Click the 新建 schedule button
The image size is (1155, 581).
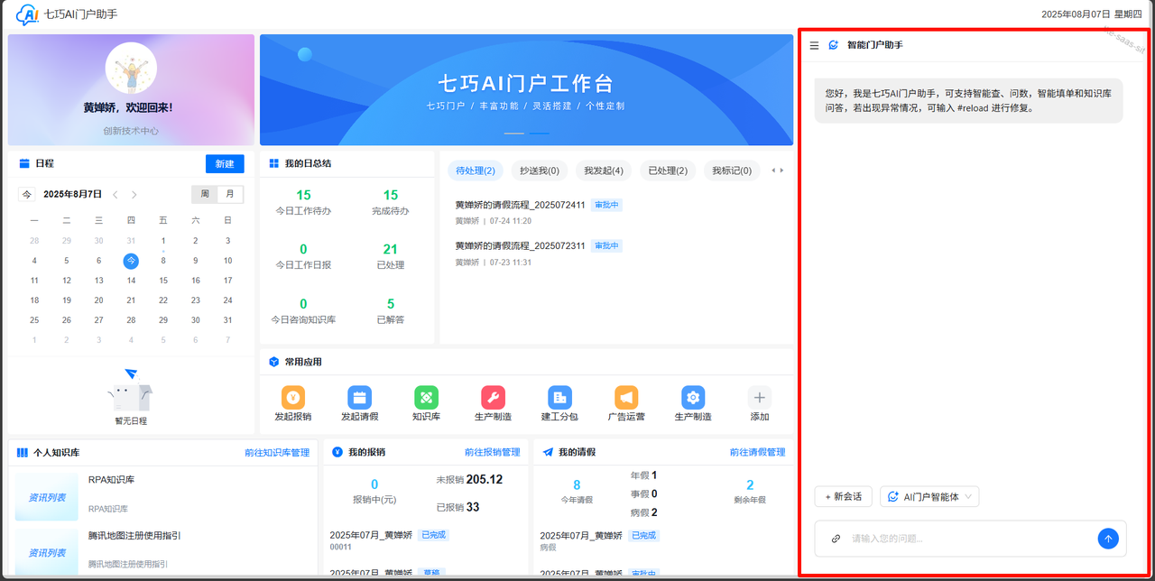pos(225,163)
